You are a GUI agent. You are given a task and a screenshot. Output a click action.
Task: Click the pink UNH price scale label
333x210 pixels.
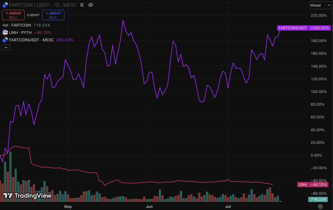pos(302,184)
